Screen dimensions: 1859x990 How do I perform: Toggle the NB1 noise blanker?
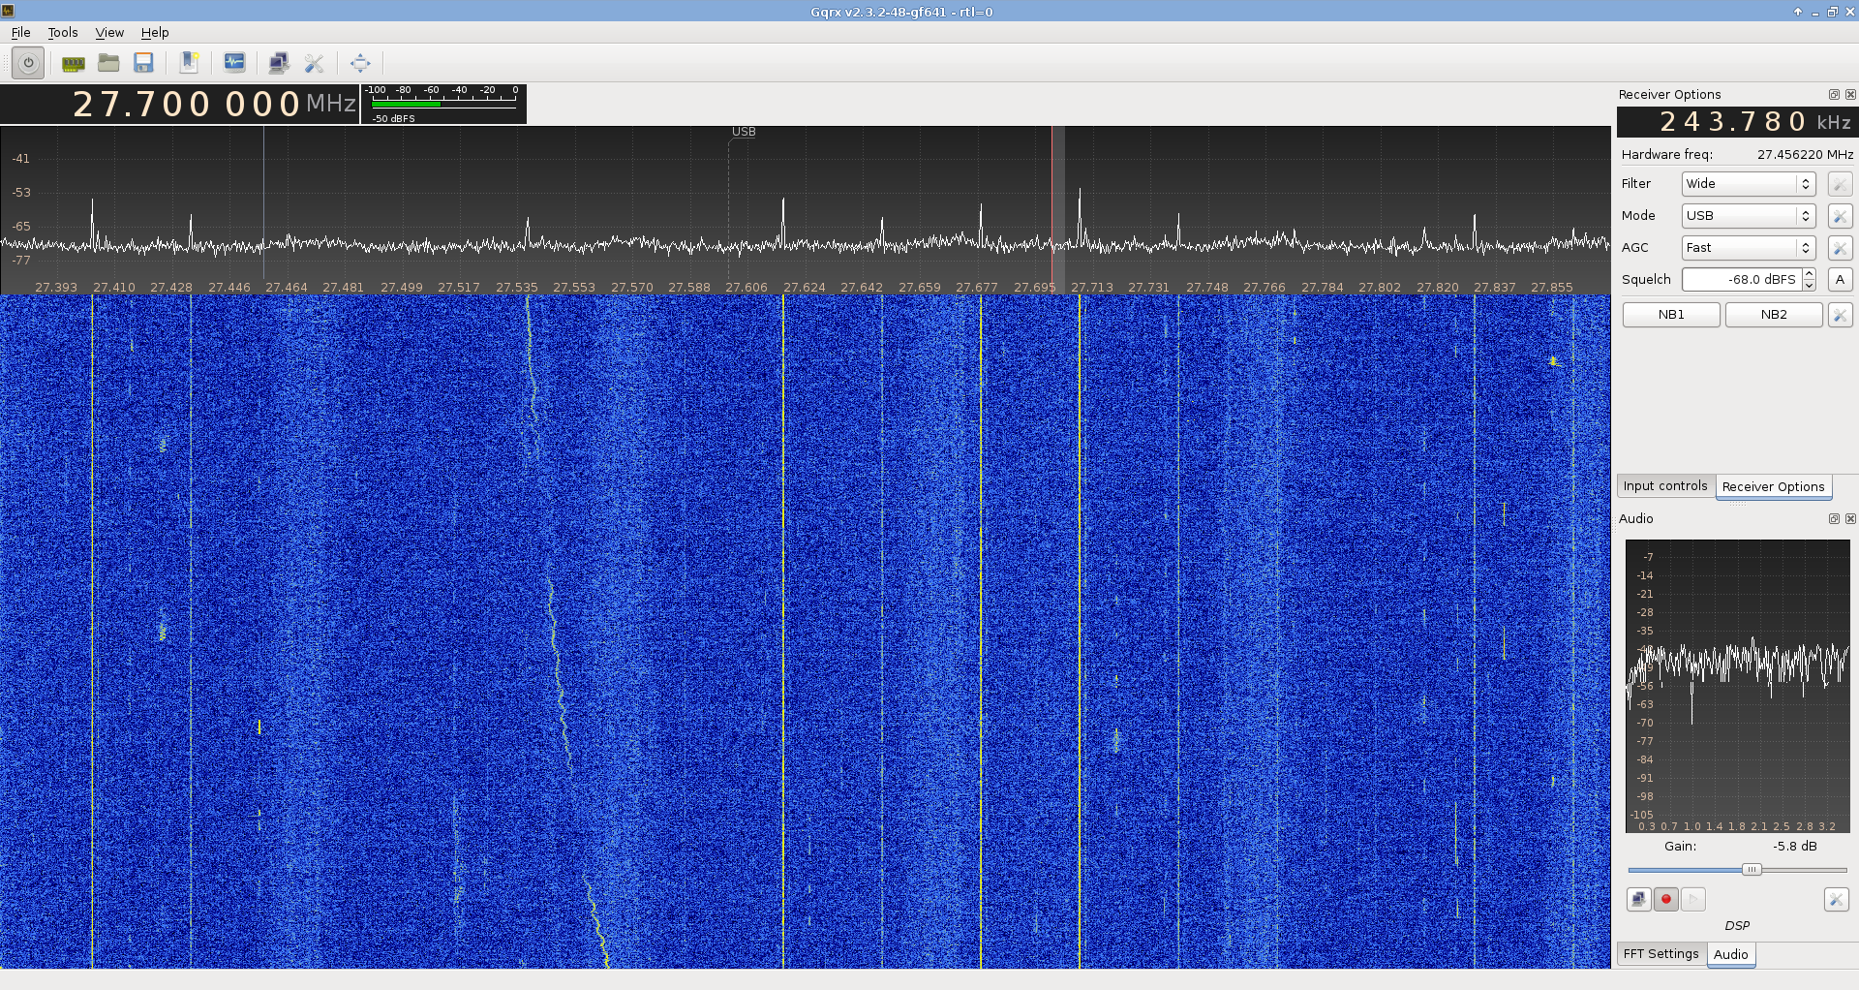[1671, 315]
